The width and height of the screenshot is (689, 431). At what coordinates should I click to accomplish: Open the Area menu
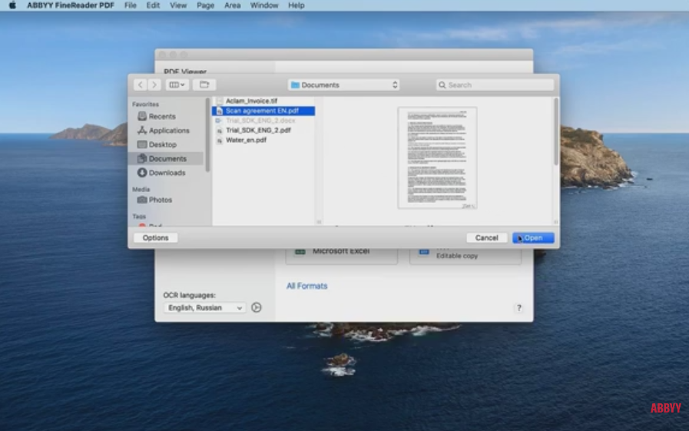point(232,5)
